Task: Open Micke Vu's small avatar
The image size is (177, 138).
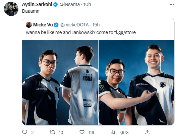Action: pyautogui.click(x=29, y=25)
